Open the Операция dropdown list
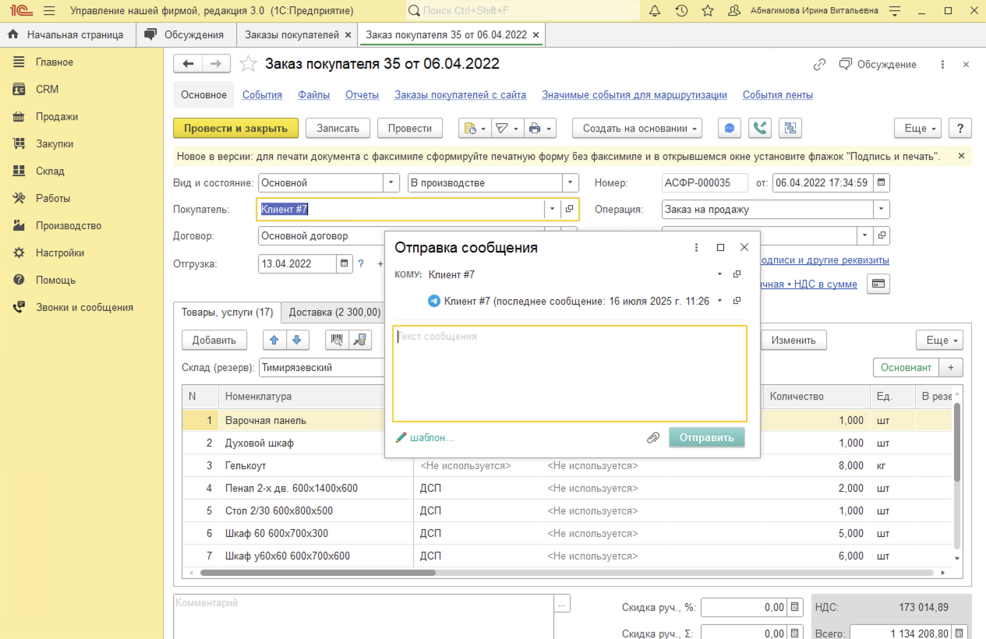The image size is (986, 639). pos(882,209)
